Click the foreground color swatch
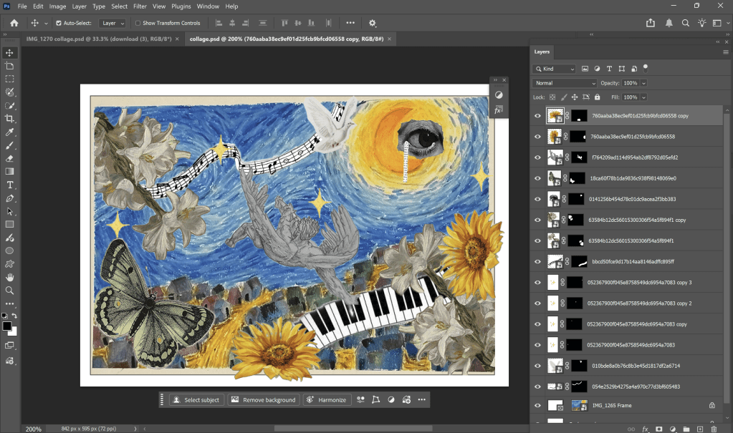Image resolution: width=733 pixels, height=433 pixels. click(6, 326)
